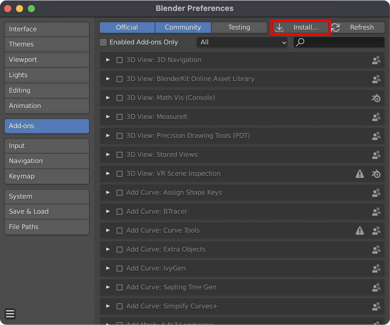Click the Install button
Screen dimensions: 390x325
point(300,27)
